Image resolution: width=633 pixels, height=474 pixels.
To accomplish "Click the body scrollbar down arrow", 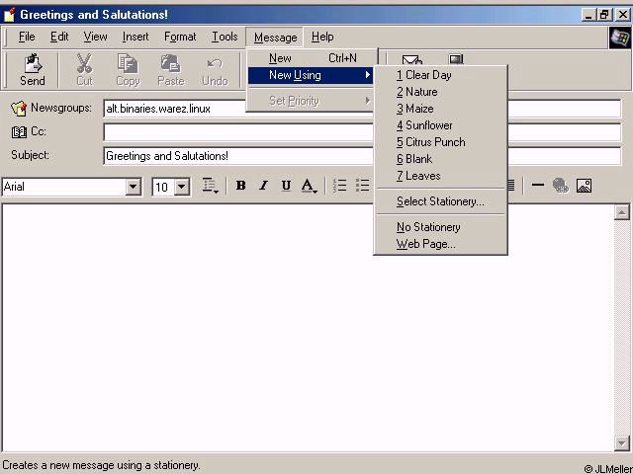I will click(x=622, y=443).
